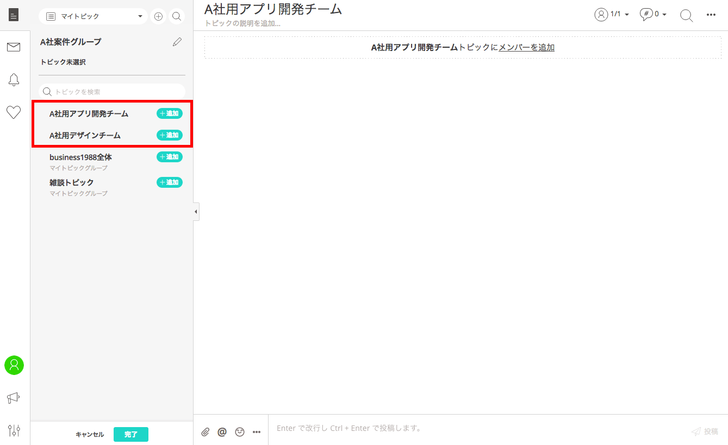Expand the 1/1 members dropdown
The image size is (728, 445).
[612, 15]
